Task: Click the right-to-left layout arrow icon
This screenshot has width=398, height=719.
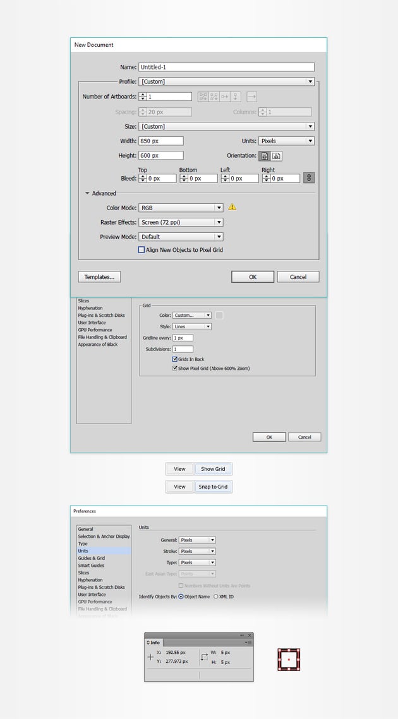Action: [251, 97]
